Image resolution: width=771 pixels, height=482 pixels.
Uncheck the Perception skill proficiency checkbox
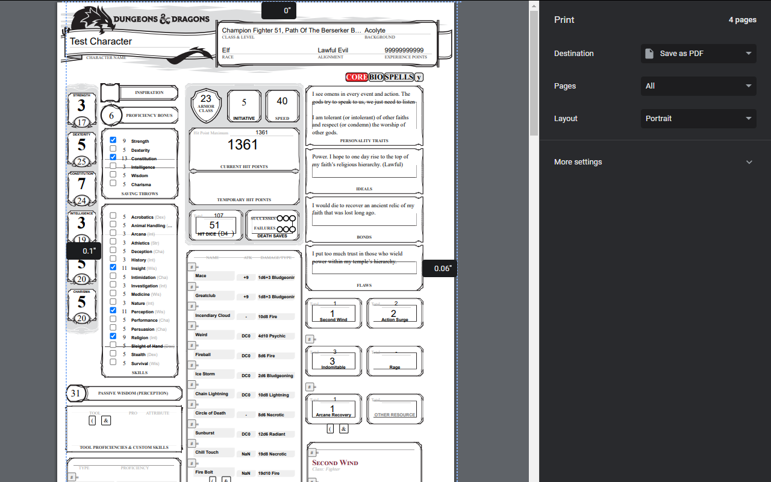[x=113, y=311]
